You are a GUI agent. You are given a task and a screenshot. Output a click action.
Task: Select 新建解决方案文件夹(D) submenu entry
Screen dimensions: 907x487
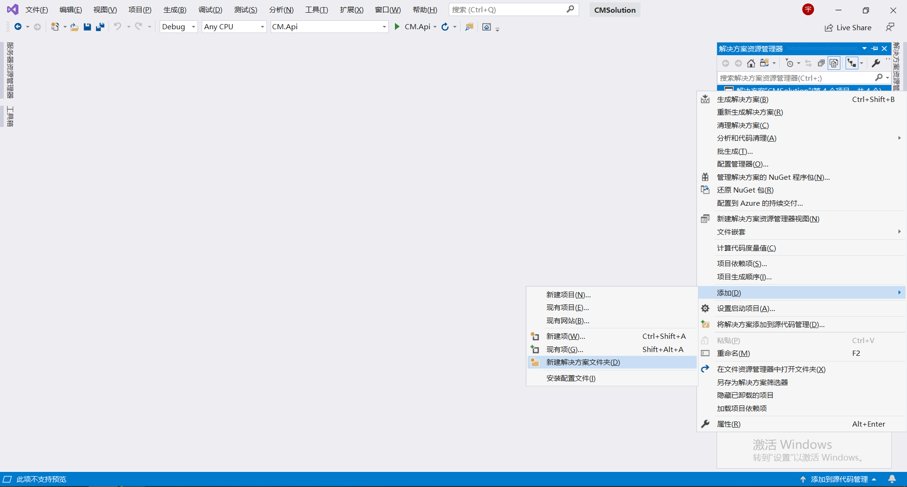click(x=612, y=362)
